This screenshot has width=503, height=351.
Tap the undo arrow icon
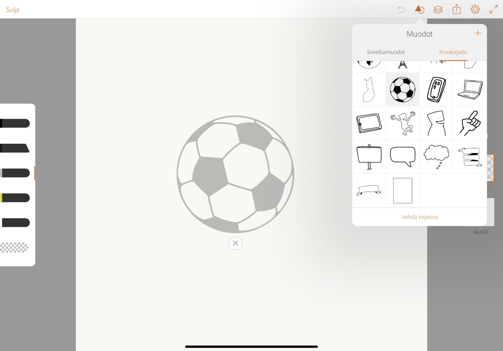pos(401,9)
